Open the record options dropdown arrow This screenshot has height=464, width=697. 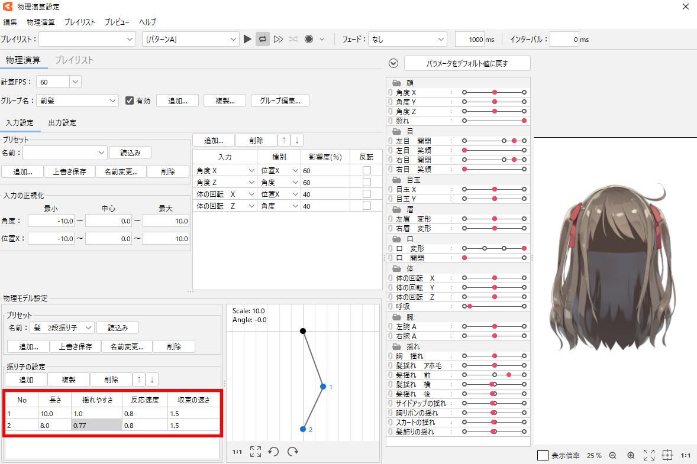[322, 40]
